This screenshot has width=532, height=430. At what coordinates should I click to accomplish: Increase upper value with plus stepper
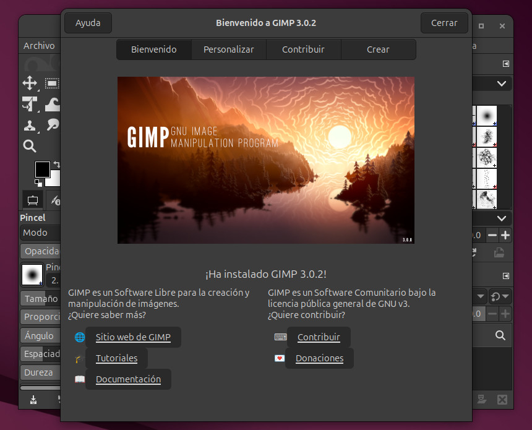pyautogui.click(x=505, y=235)
